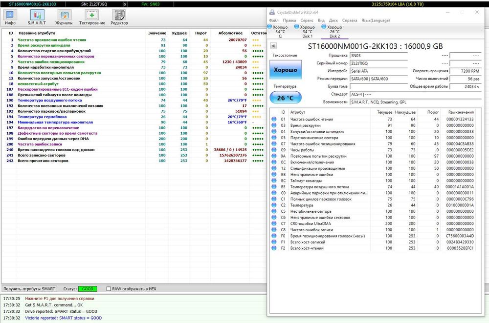This screenshot has width=489, height=323.
Task: Open the Справка menu
Action: coord(349,20)
